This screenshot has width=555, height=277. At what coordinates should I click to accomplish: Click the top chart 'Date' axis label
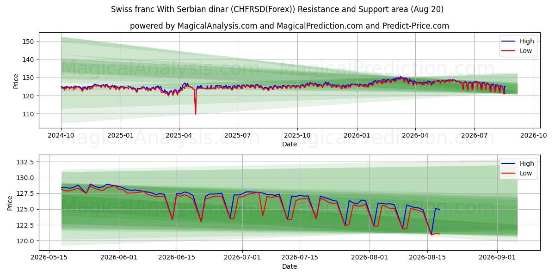tap(290, 144)
